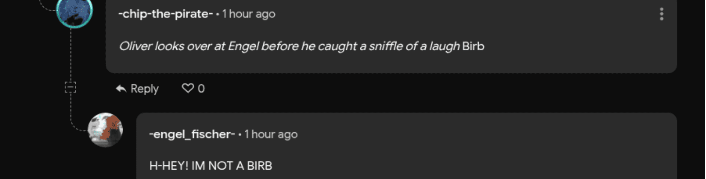Click the reply arrow icon under chip's comment
706x179 pixels.
coord(121,89)
